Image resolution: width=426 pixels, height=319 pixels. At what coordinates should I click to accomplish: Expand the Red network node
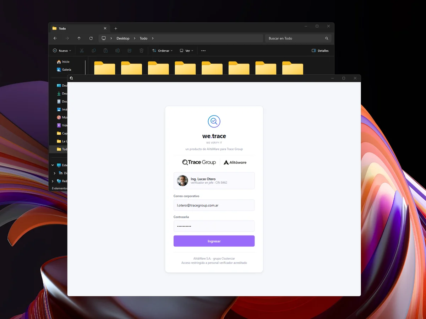pos(53,181)
